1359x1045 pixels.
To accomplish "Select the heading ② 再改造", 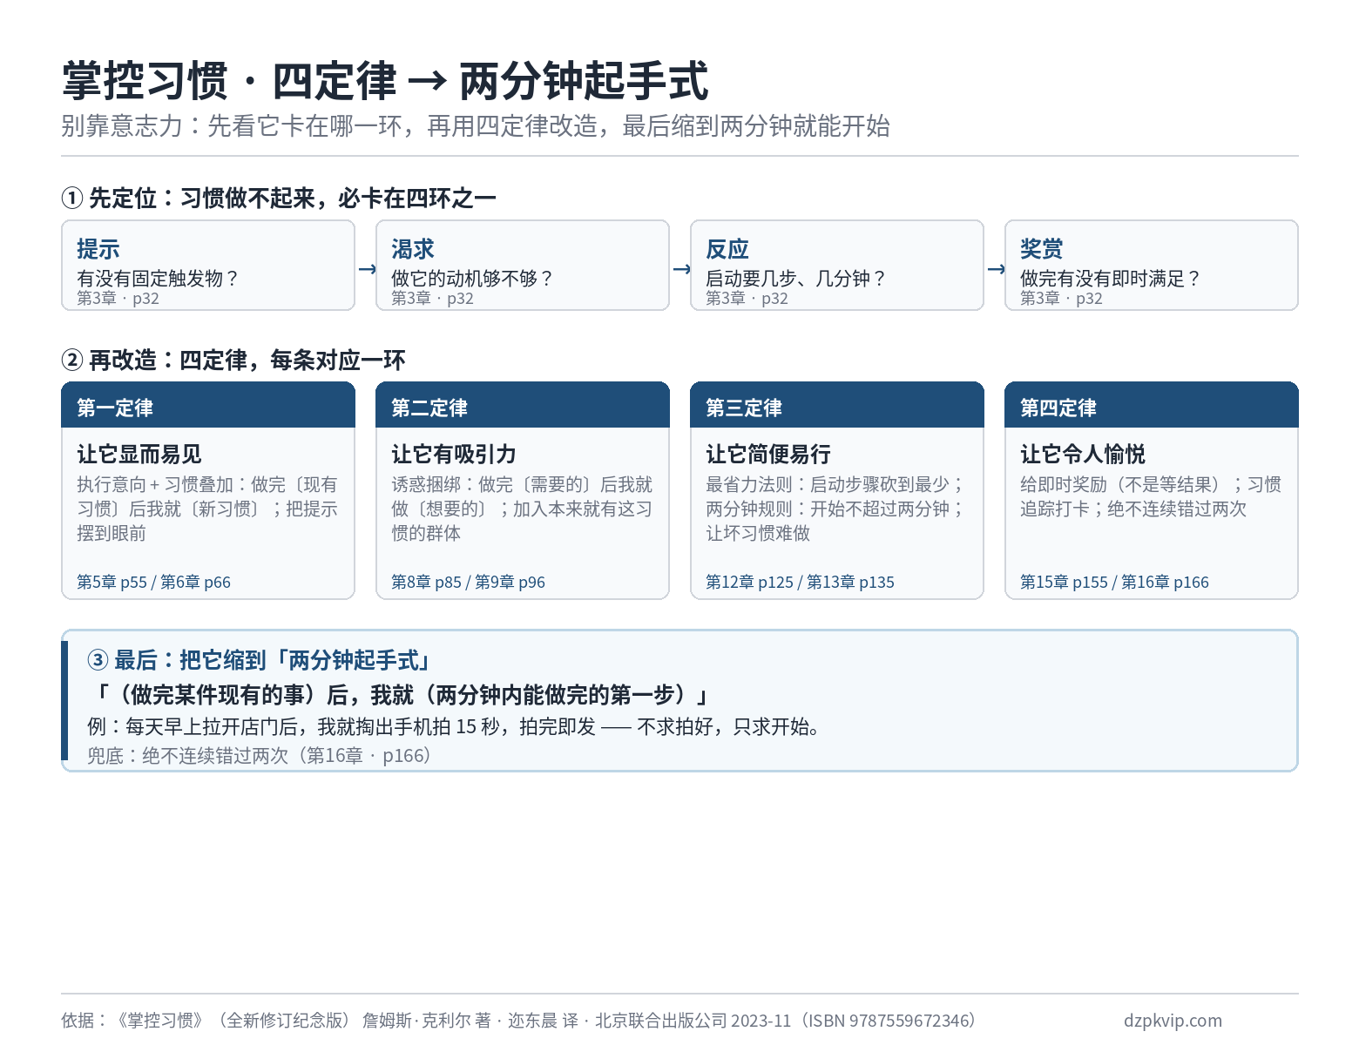I will [233, 361].
